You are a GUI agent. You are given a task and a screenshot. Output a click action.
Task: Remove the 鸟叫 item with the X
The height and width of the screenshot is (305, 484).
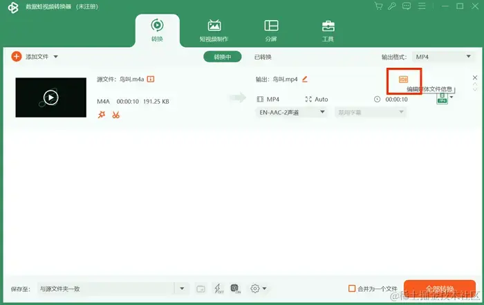475,77
